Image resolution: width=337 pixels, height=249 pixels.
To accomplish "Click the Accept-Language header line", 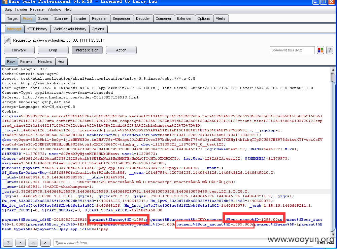I will click(x=38, y=107).
